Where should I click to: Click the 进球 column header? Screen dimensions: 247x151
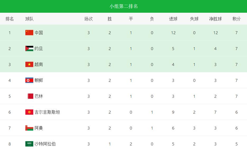point(173,19)
